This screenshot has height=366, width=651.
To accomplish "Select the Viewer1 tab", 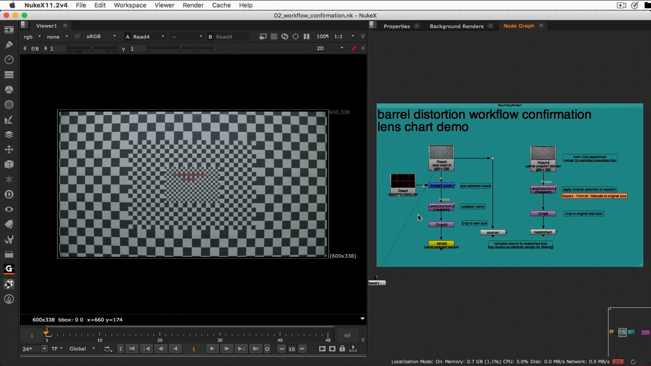I will click(x=46, y=26).
